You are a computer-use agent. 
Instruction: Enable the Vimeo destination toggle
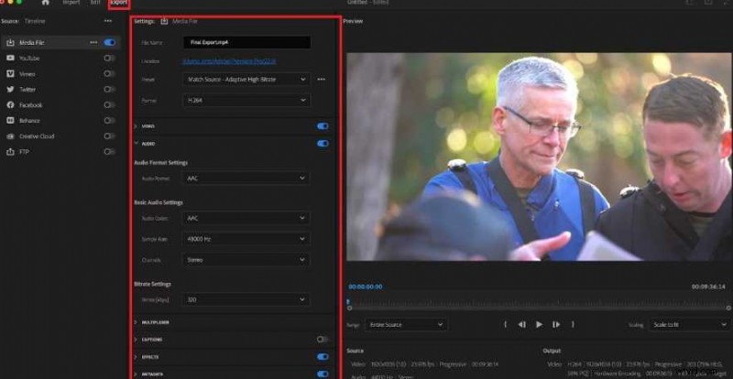point(109,74)
